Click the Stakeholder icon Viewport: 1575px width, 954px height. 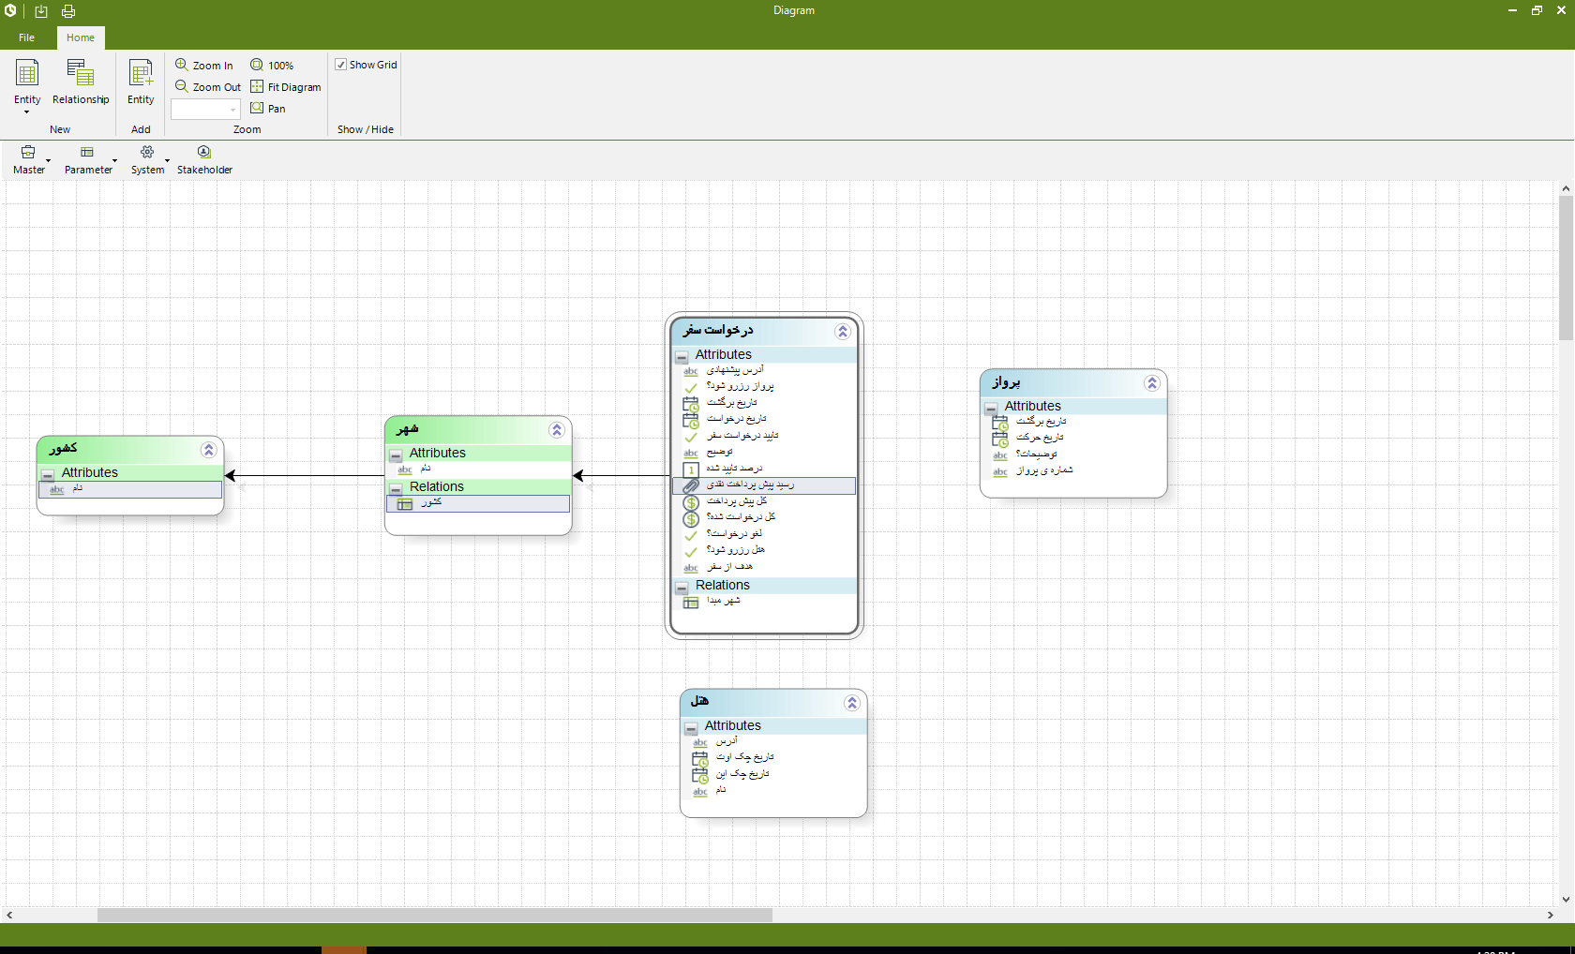click(204, 152)
